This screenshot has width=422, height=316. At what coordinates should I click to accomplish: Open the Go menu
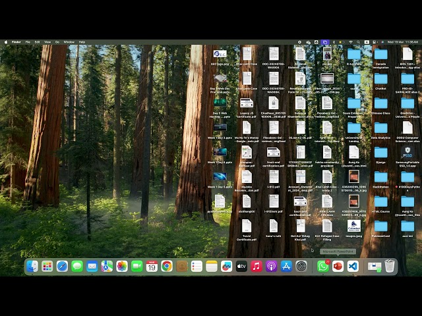(57, 42)
